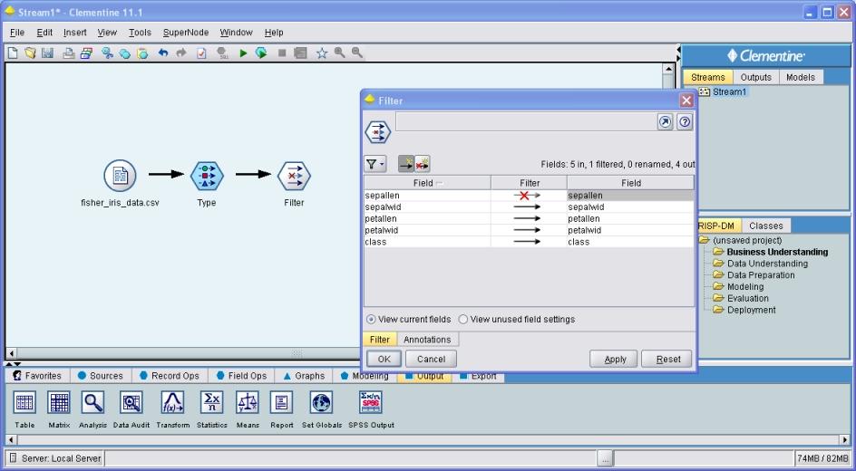Viewport: 856px width, 471px height.
Task: Click the sepallen output field name cell
Action: coord(630,195)
